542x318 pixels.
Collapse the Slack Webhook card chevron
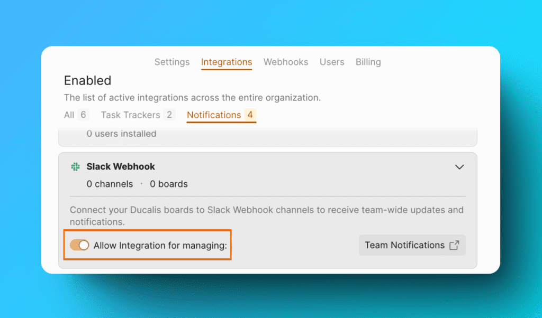click(x=459, y=167)
